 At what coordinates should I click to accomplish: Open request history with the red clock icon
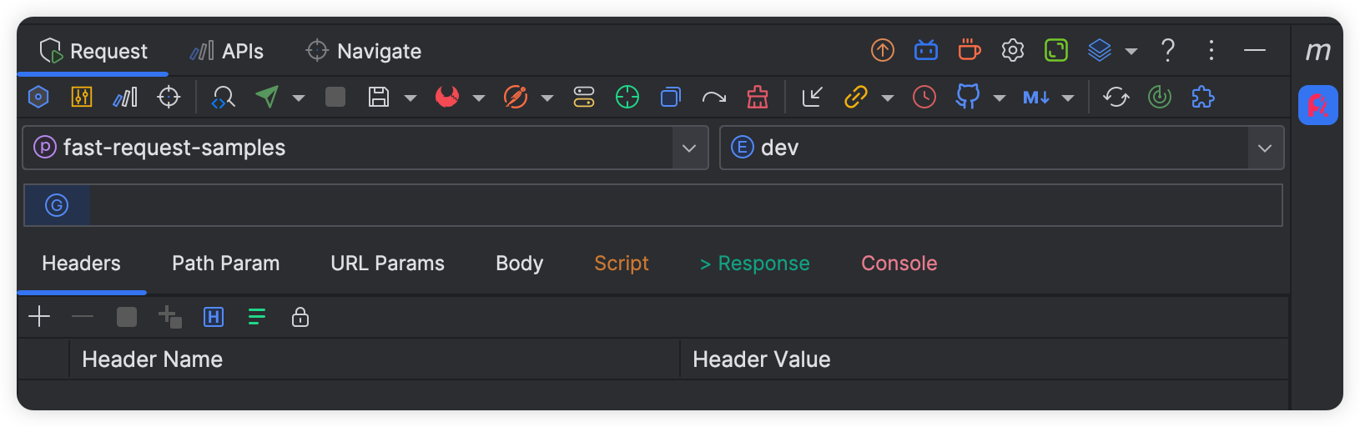924,98
